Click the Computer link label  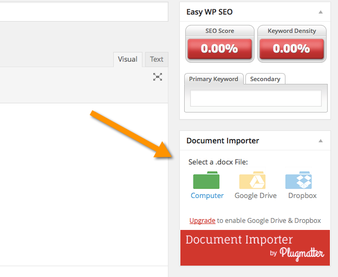coord(207,195)
